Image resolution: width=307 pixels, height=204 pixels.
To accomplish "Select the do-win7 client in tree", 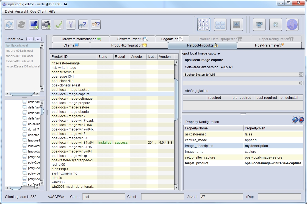I will 31,129.
